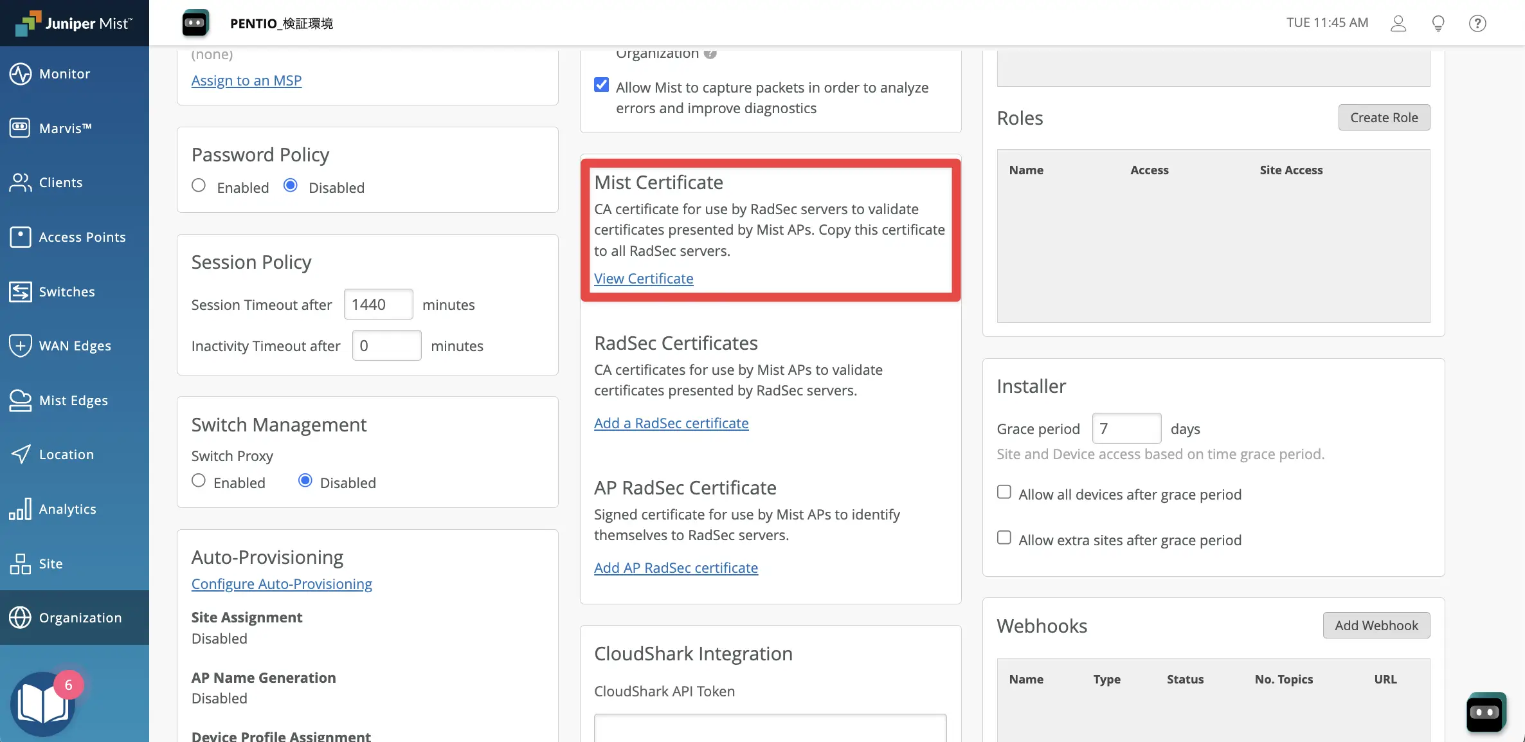Open Marvis sidebar icon
Image resolution: width=1525 pixels, height=742 pixels.
20,128
